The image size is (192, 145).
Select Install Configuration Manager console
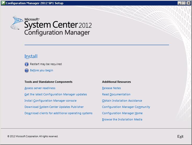(50, 101)
